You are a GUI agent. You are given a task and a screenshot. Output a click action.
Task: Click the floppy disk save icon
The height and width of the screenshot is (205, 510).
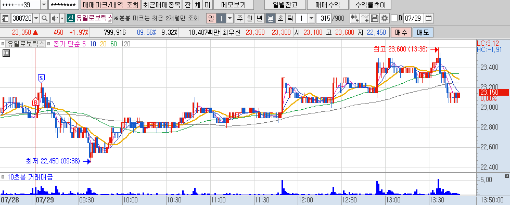tap(375, 18)
